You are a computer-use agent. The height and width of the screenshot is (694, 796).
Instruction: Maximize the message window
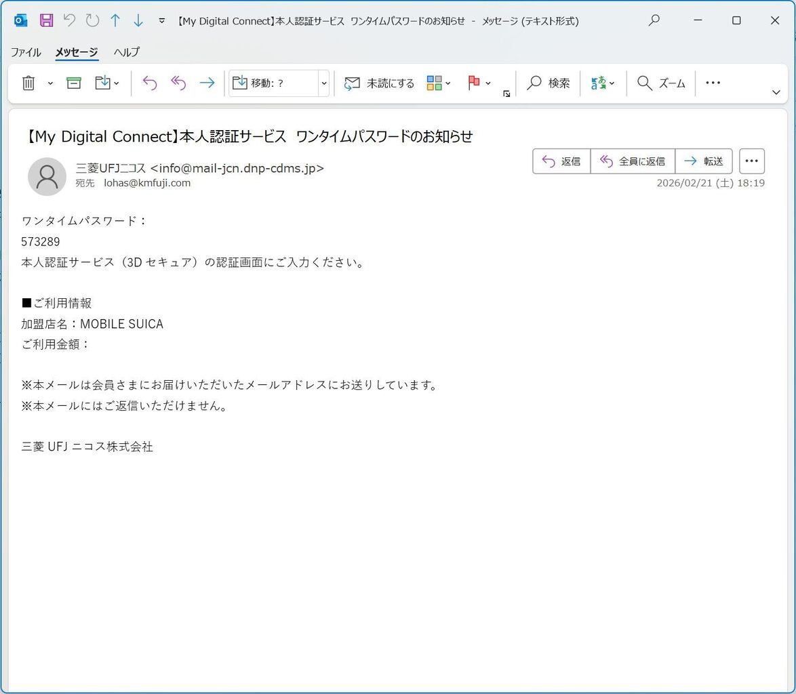coord(736,20)
